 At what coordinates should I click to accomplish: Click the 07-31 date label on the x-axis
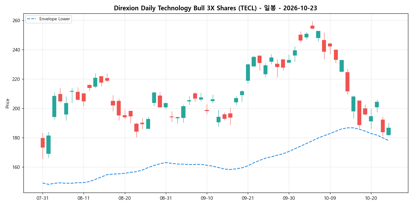click(x=43, y=198)
